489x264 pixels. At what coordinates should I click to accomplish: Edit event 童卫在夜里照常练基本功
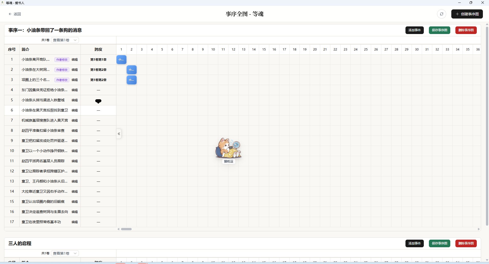point(75,222)
